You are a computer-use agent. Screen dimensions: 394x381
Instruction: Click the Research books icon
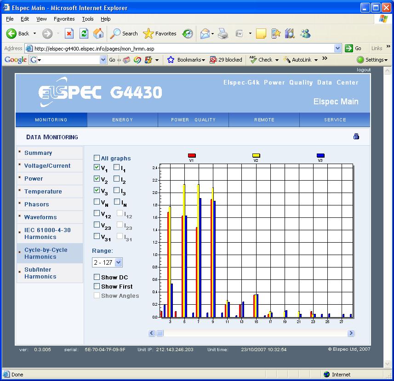coord(290,34)
